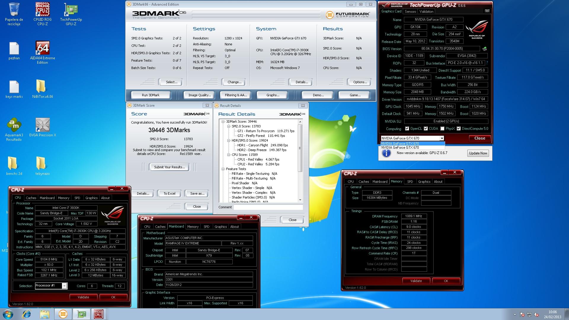The height and width of the screenshot is (320, 569).
Task: Select GT1 - Return To Proxycon row
Action: [x=266, y=131]
